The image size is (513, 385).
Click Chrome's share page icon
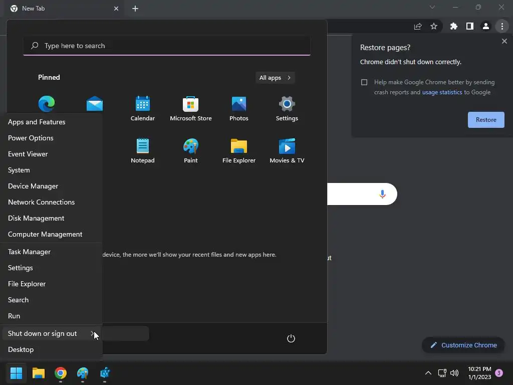click(x=418, y=26)
